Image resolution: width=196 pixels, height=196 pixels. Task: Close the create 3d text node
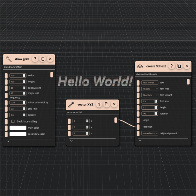point(187,66)
